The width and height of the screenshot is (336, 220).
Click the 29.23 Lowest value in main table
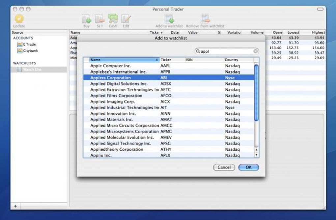[x=294, y=58]
